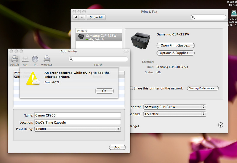The height and width of the screenshot is (163, 237).
Task: Zoom the Add Printer window
Action: click(21, 51)
